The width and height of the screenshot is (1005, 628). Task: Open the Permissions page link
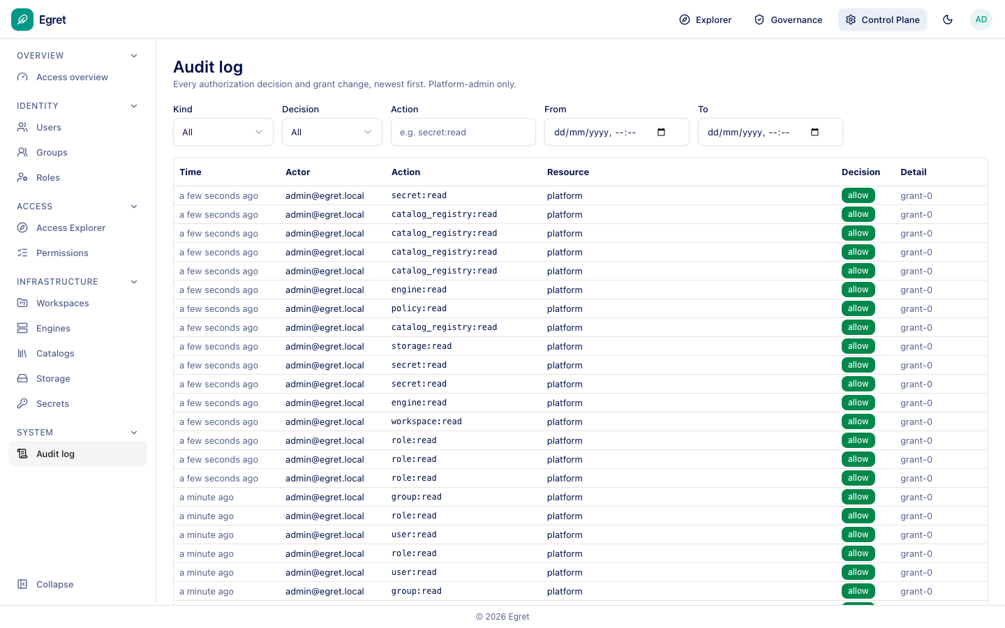[77, 253]
